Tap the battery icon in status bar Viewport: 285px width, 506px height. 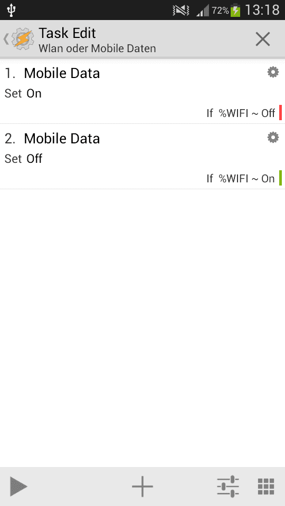point(235,10)
